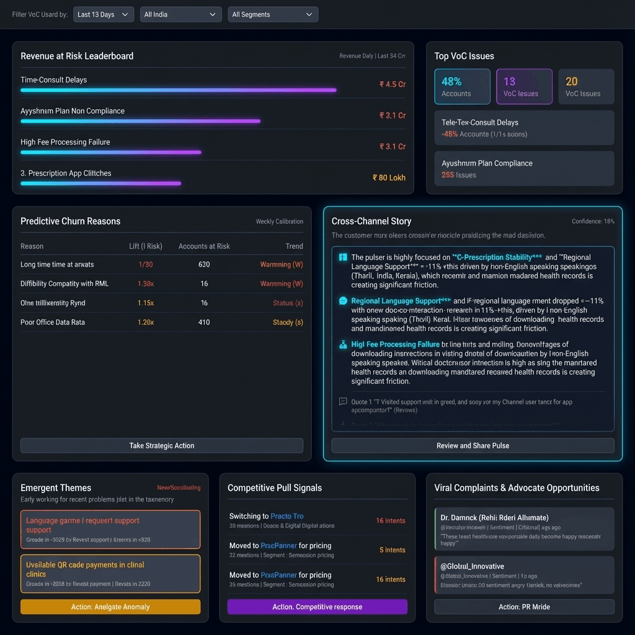Click Action: Anelgate Anomaly
The image size is (635, 635).
point(110,606)
